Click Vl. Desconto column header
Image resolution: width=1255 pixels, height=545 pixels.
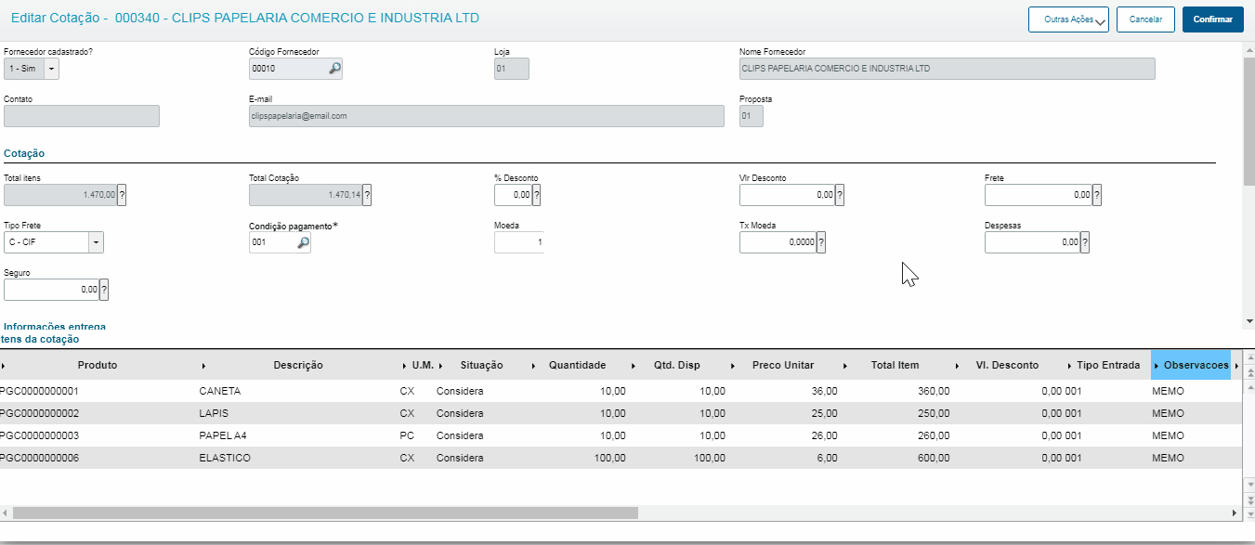1007,365
